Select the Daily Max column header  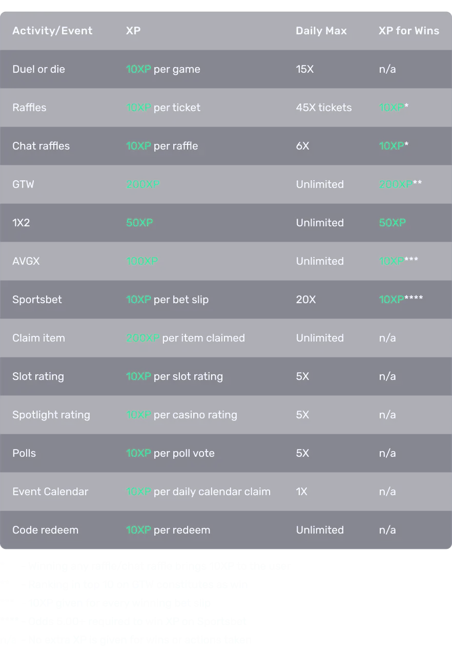point(321,31)
